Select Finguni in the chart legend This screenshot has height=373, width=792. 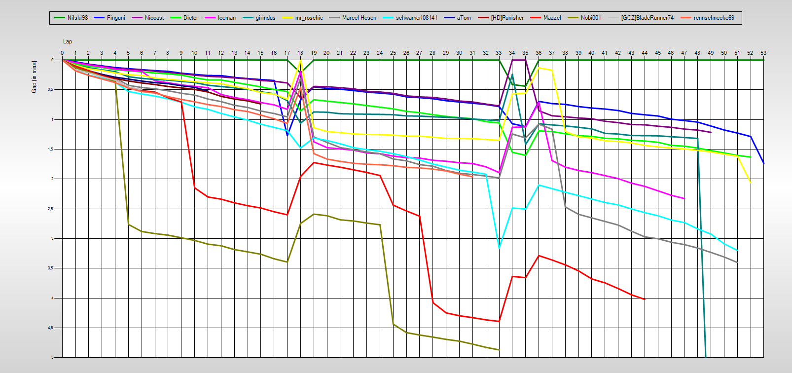tap(116, 18)
